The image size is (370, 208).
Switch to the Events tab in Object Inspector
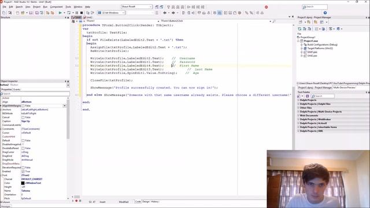tap(17, 90)
